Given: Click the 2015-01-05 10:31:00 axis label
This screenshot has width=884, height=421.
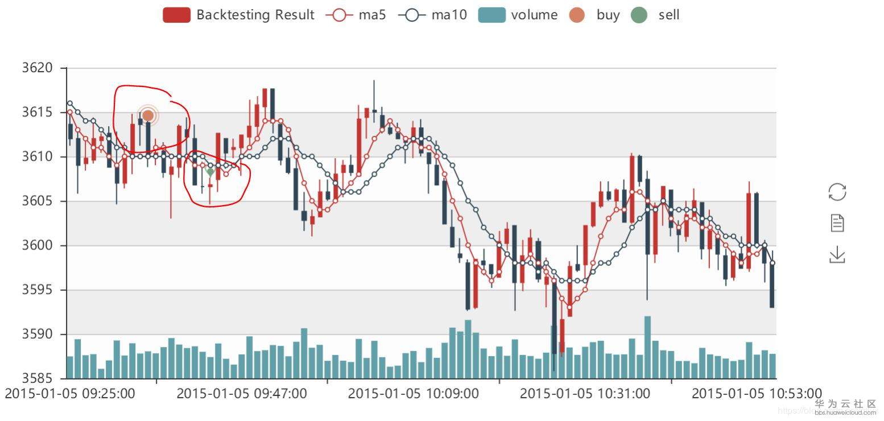Looking at the screenshot, I should point(585,393).
